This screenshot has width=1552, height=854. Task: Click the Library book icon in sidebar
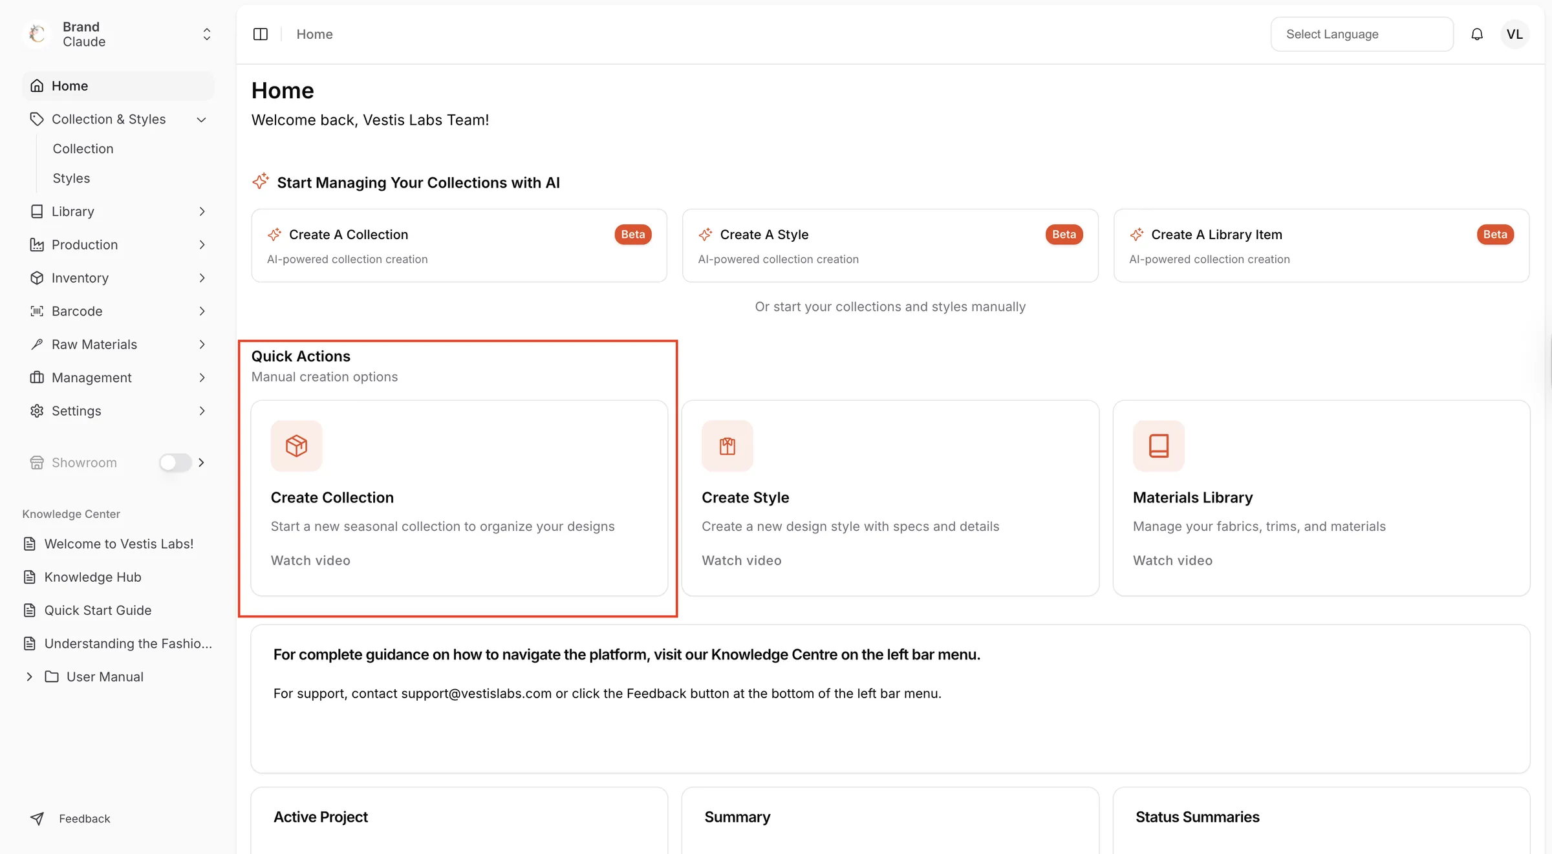pyautogui.click(x=37, y=211)
